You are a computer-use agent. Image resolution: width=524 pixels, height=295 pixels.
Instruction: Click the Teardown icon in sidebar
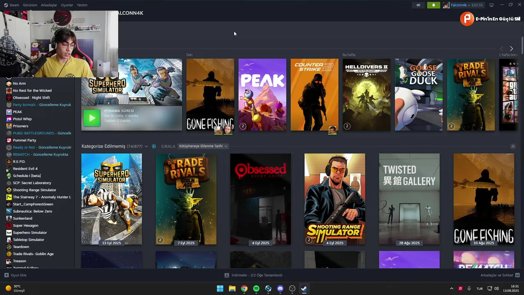coord(9,247)
